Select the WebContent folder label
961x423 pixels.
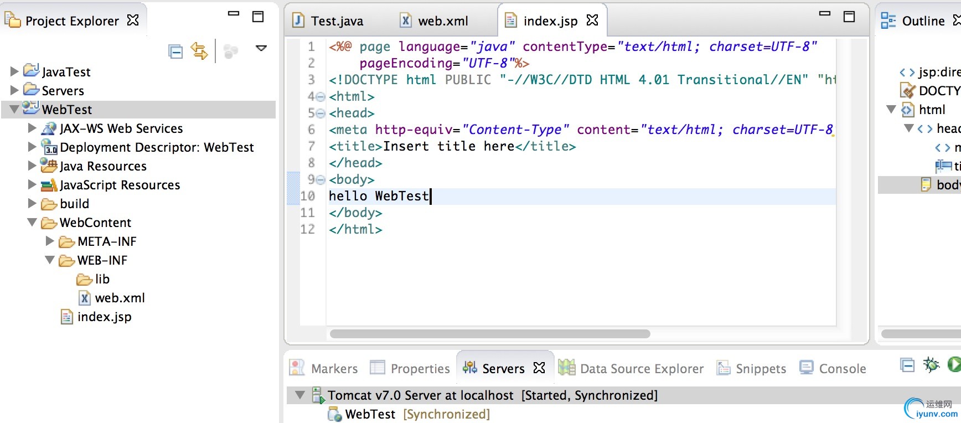(x=96, y=223)
